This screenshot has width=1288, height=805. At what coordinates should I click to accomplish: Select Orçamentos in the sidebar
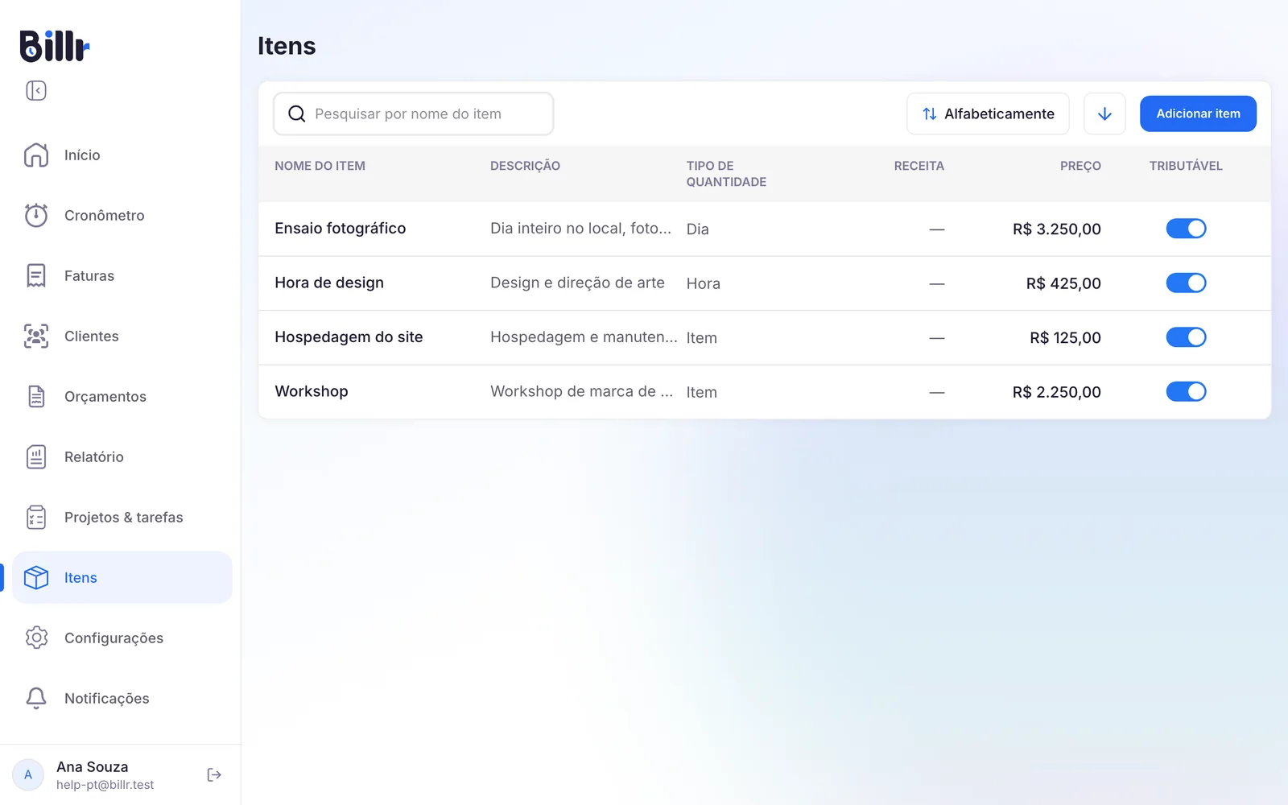click(x=122, y=396)
